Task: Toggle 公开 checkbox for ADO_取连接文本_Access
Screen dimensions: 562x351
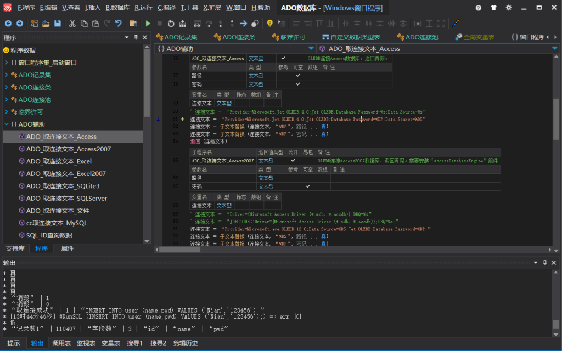Action: click(x=283, y=58)
